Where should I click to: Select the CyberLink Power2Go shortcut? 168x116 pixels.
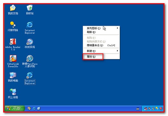pyautogui.click(x=13, y=61)
